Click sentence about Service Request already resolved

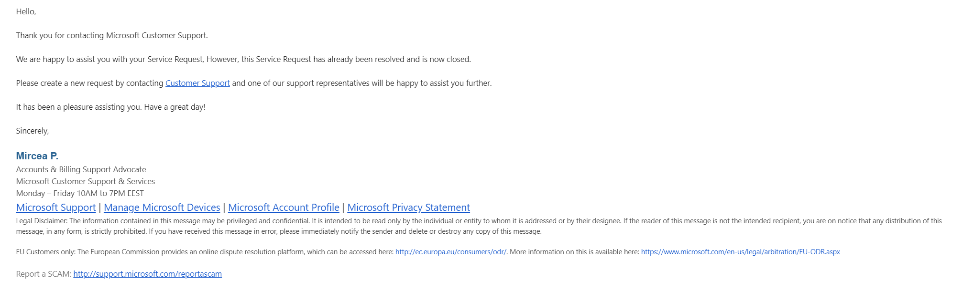243,59
